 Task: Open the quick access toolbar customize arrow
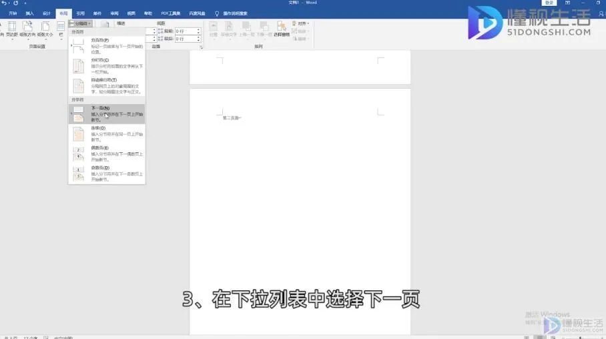coord(25,3)
